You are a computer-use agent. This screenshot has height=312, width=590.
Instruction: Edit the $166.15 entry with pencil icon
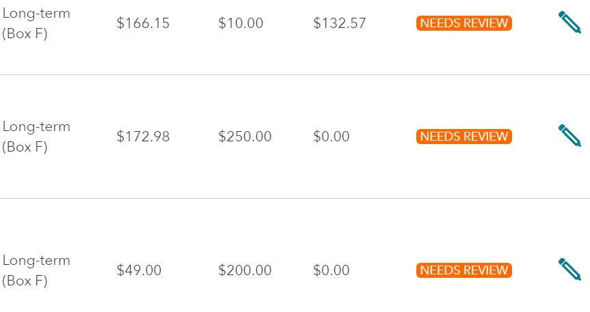click(x=569, y=23)
